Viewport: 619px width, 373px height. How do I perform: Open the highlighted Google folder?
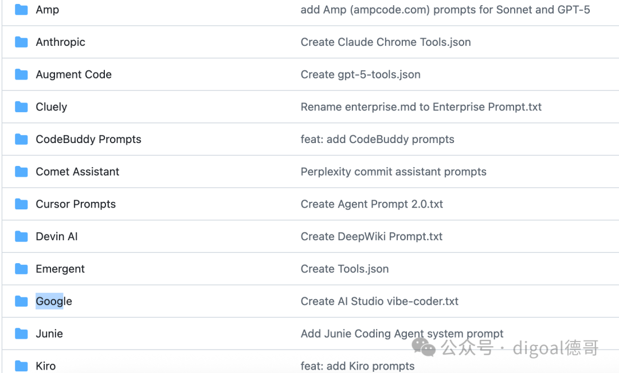54,301
